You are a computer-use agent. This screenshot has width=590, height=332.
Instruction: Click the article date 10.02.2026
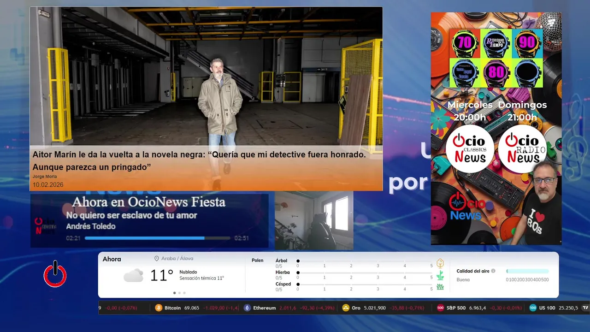[x=48, y=185]
